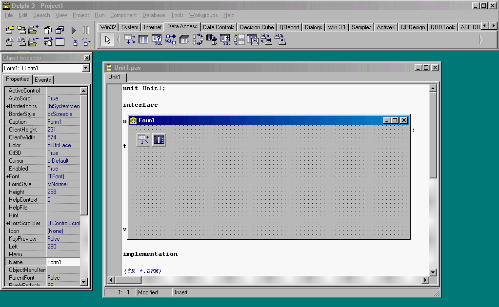Click the New Form speedbar icon

[60, 41]
